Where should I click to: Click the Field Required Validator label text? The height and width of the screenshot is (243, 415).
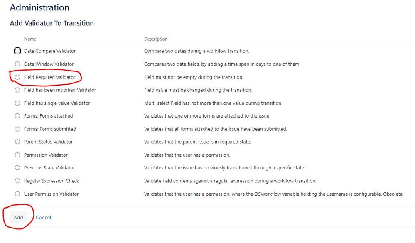click(50, 77)
